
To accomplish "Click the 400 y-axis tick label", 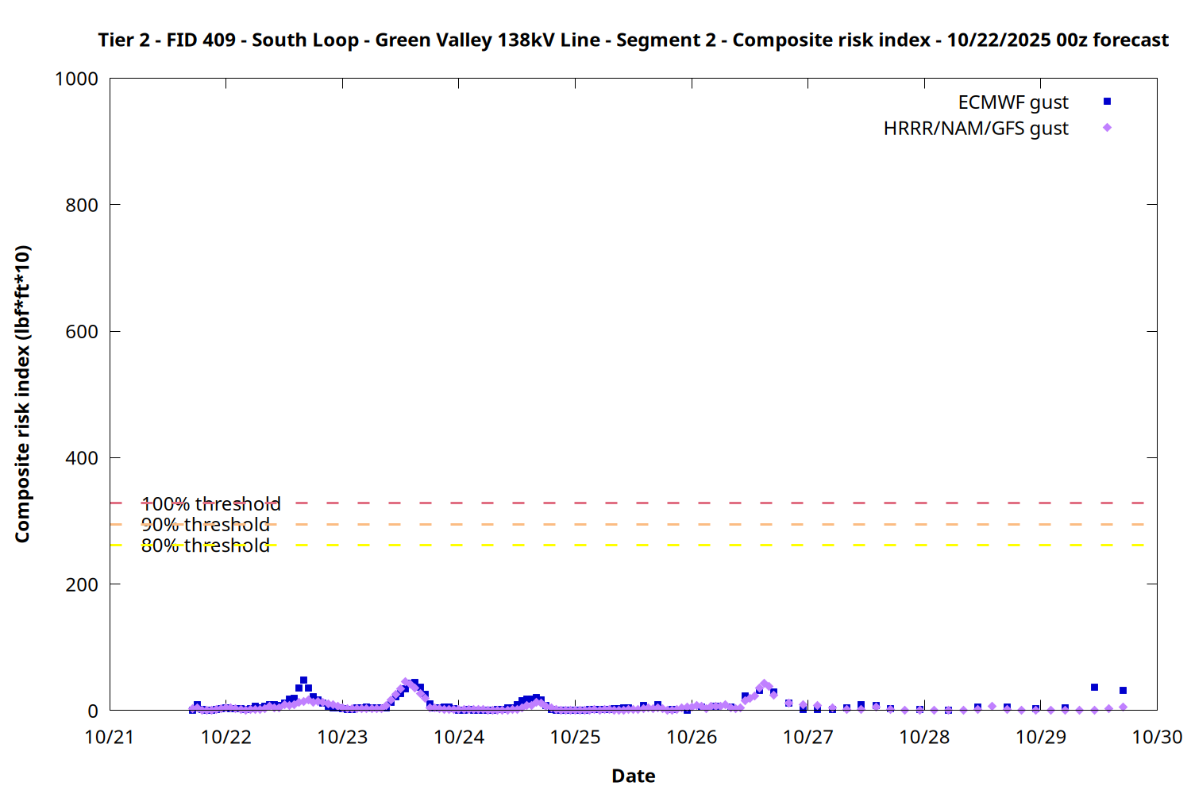I will tap(82, 458).
